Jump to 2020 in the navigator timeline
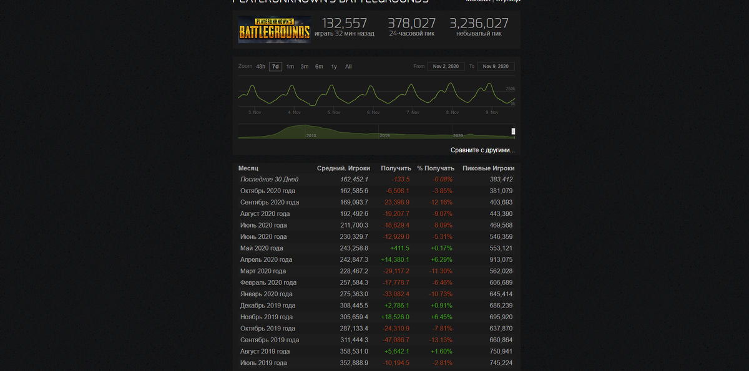Screen dimensions: 749x371 (458, 135)
